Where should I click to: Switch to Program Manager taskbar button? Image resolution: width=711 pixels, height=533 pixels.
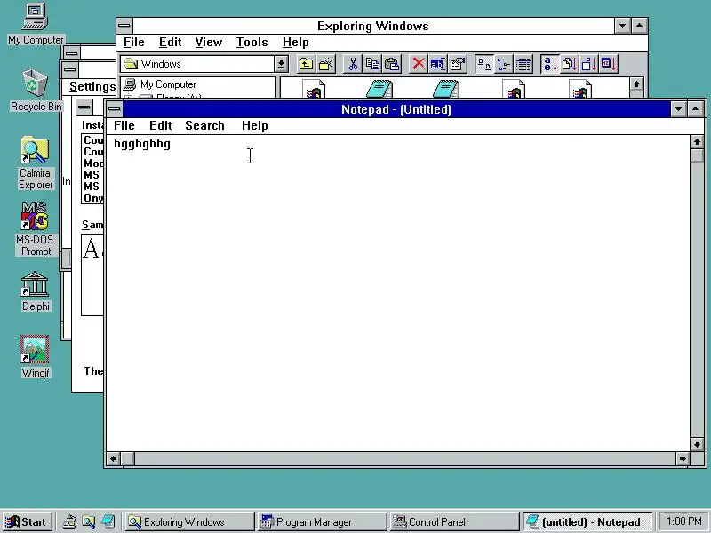(x=323, y=522)
